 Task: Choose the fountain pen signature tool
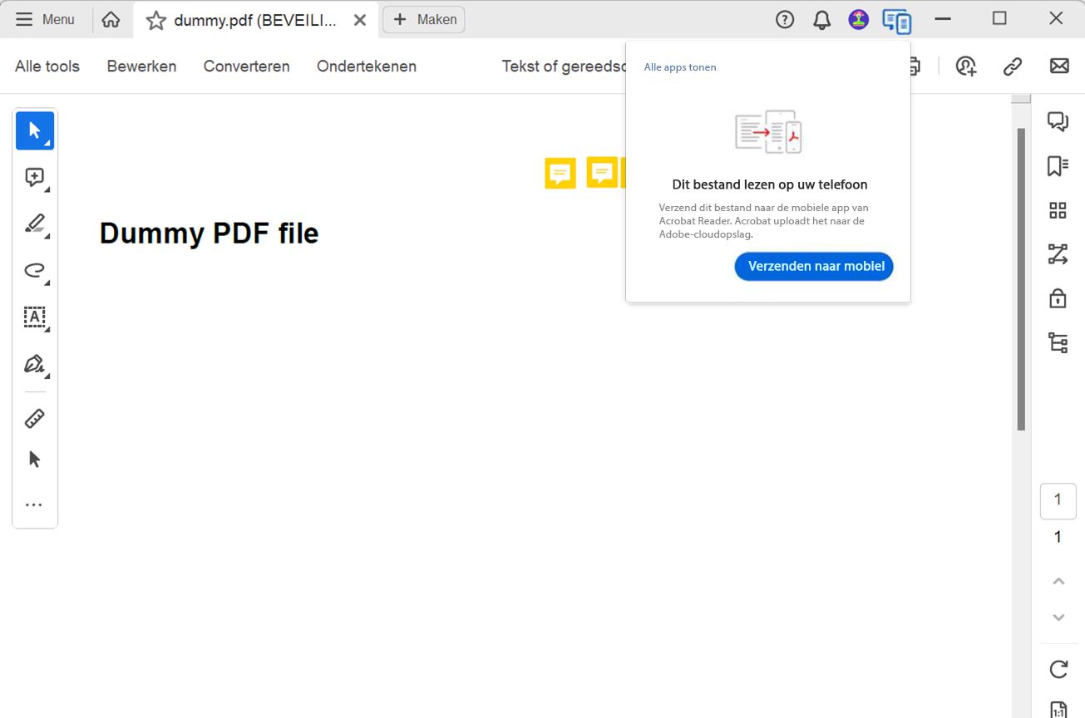(35, 364)
